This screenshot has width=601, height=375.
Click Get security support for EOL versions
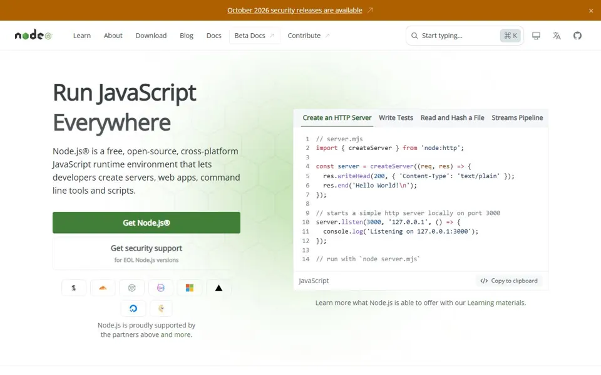[146, 253]
